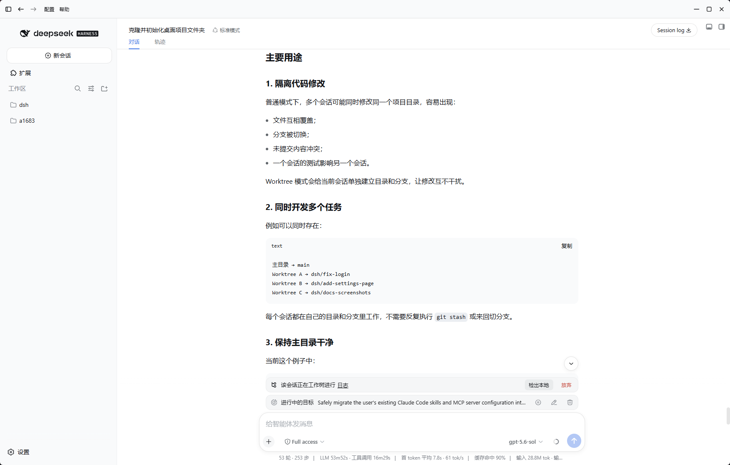Image resolution: width=730 pixels, height=465 pixels.
Task: Download the Session log
Action: point(674,30)
